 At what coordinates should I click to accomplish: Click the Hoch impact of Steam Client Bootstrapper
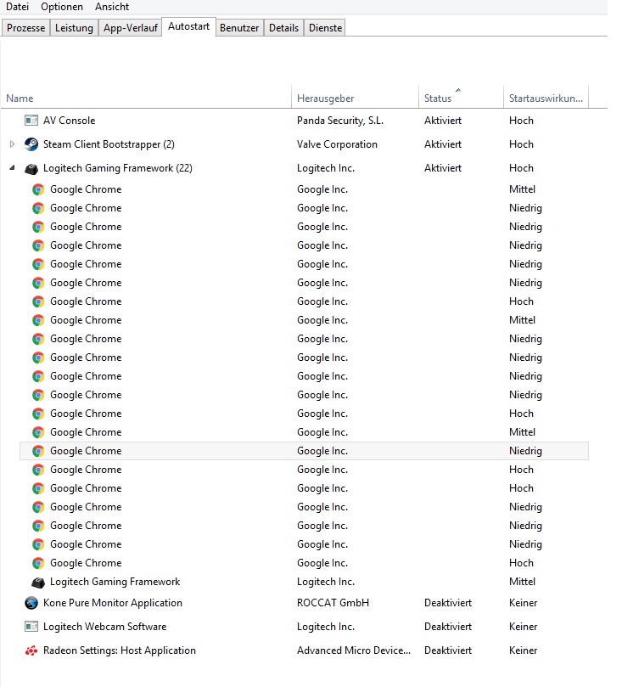(521, 144)
